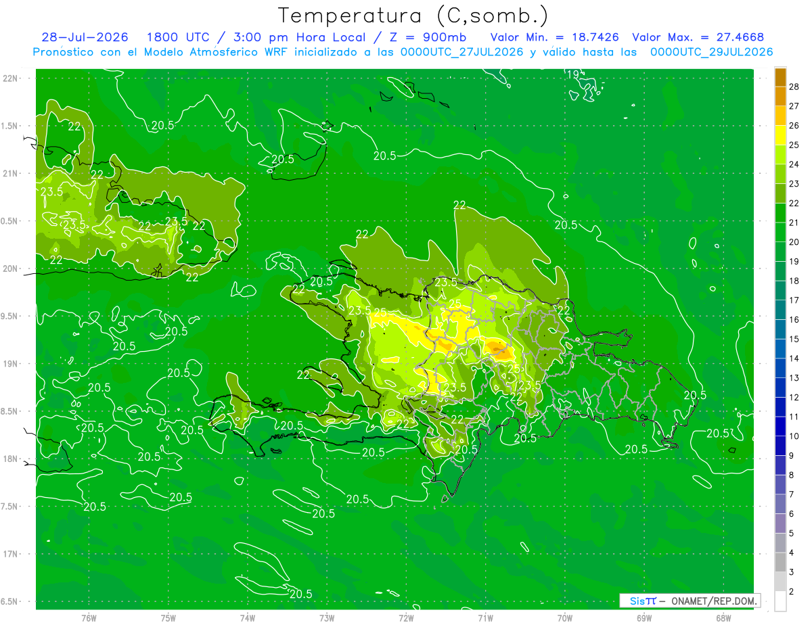Click the '70W' longitude axis label
812x627 pixels.
(565, 618)
